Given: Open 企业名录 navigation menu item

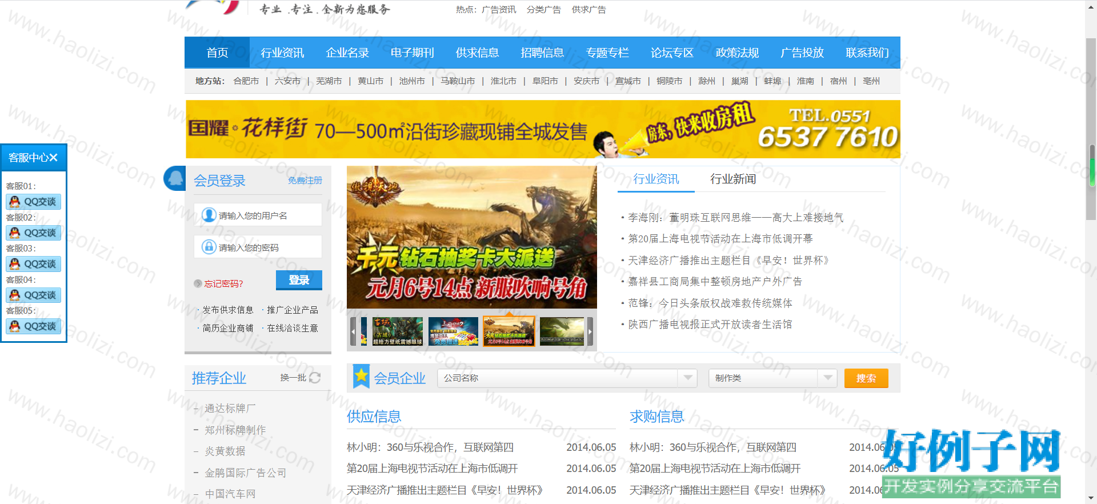Looking at the screenshot, I should click(347, 53).
